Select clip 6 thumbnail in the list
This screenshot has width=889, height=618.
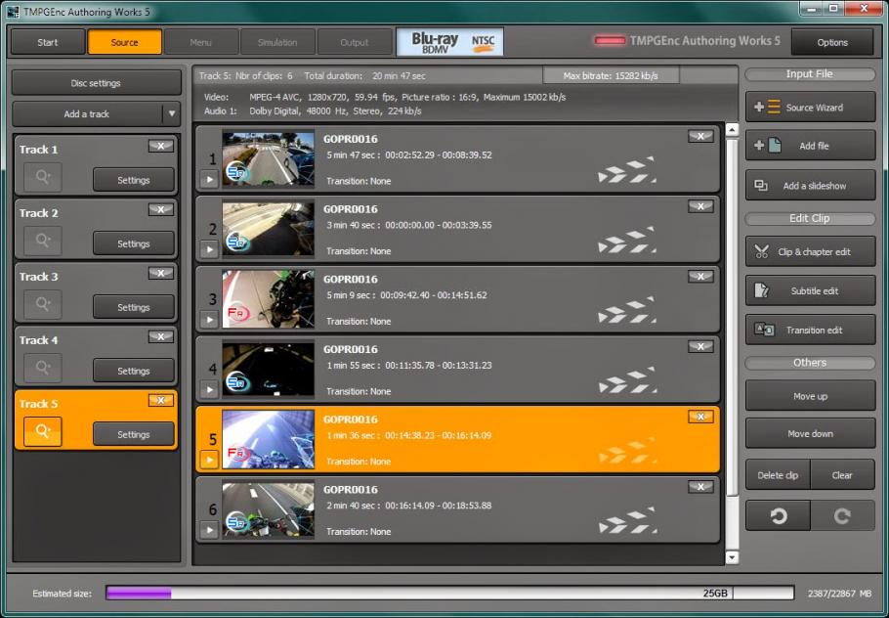point(268,508)
